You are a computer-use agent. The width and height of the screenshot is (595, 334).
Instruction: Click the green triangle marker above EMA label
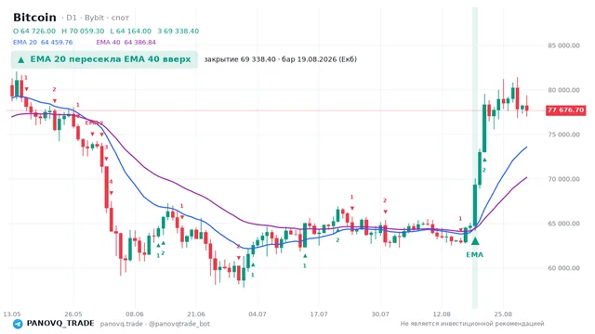pos(475,241)
